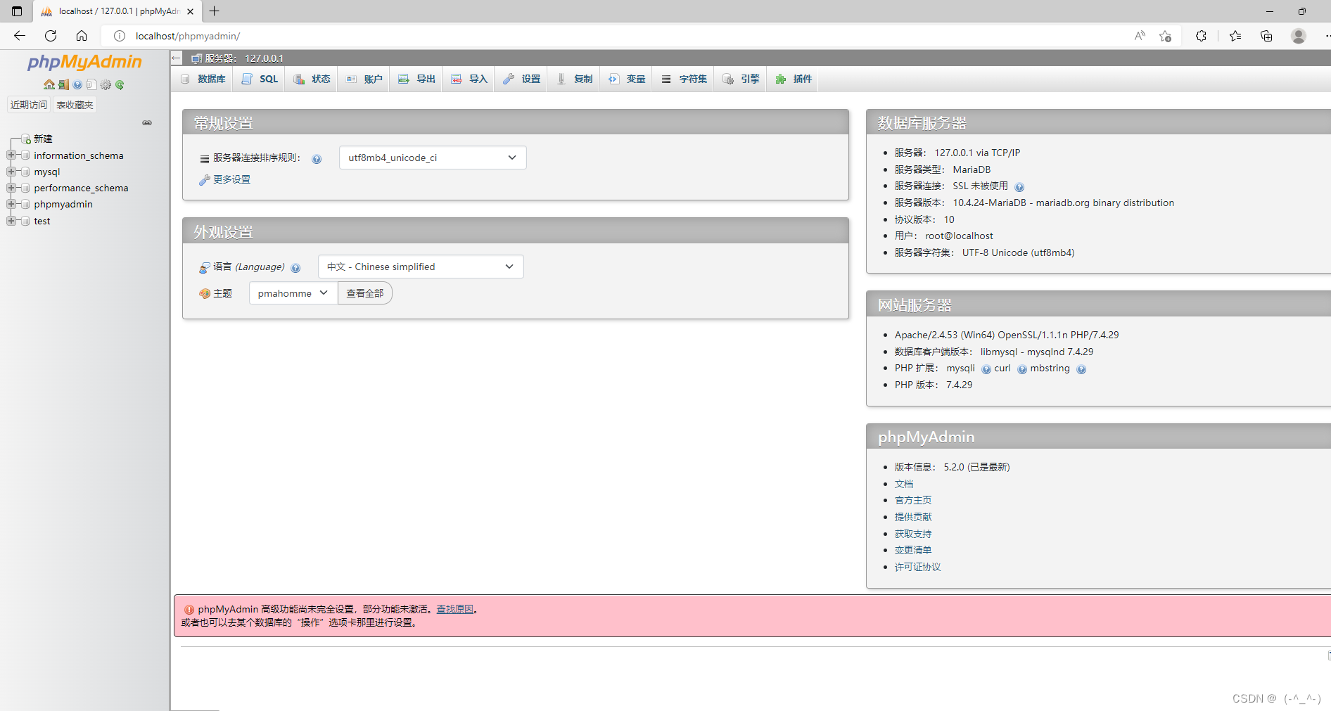
Task: Follow the 查找原因 link in pink warning
Action: pos(454,609)
